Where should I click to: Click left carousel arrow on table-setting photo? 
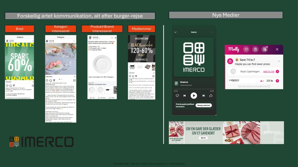click(x=47, y=59)
